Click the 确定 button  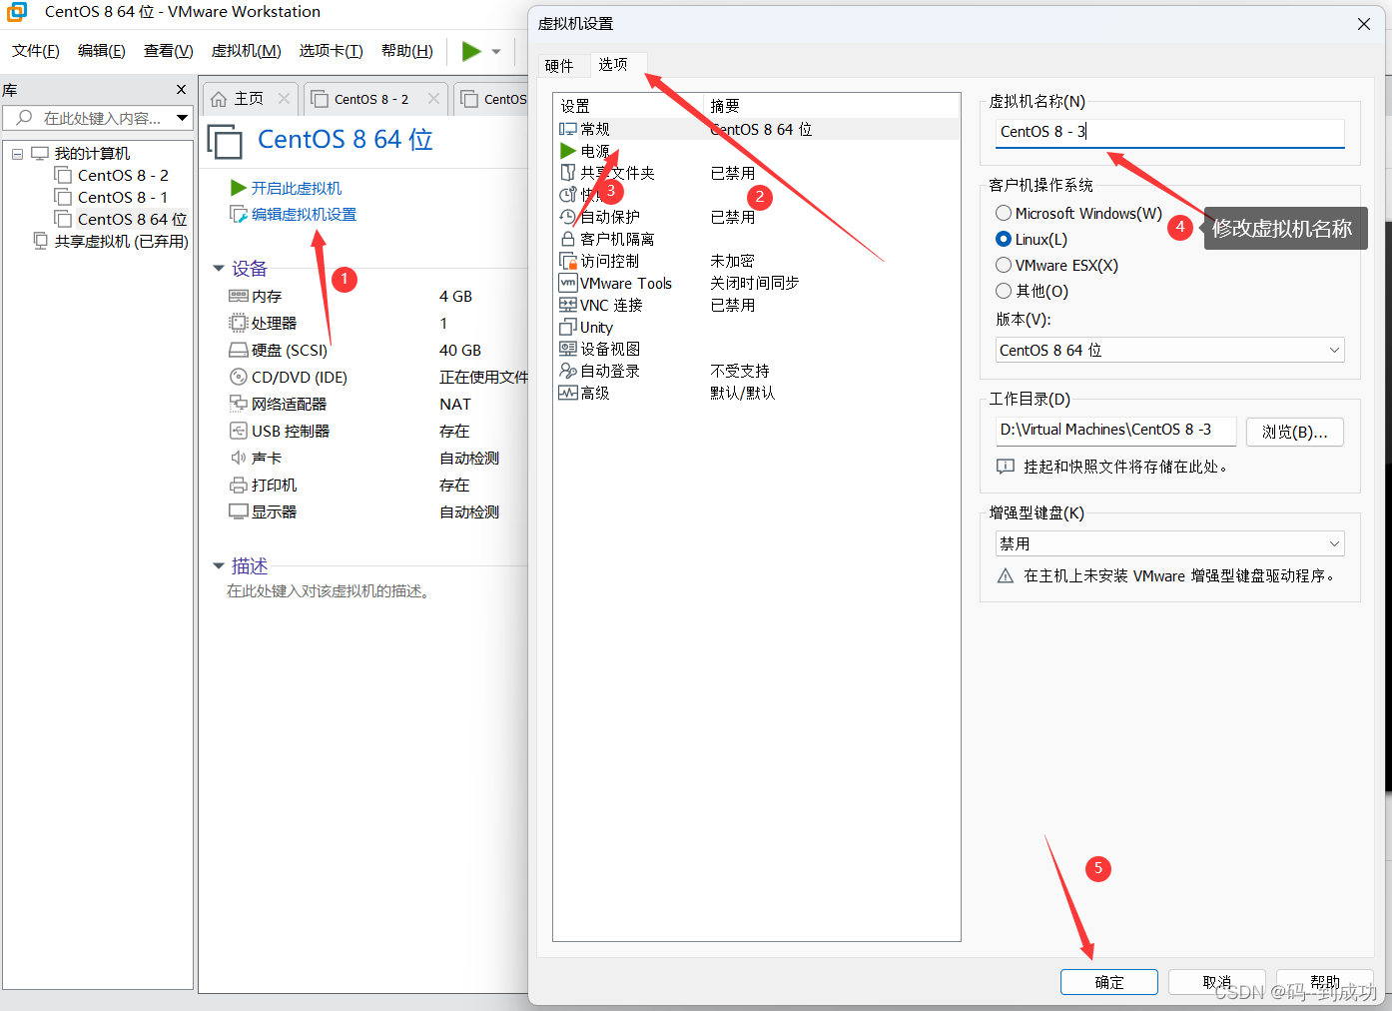pos(1109,982)
